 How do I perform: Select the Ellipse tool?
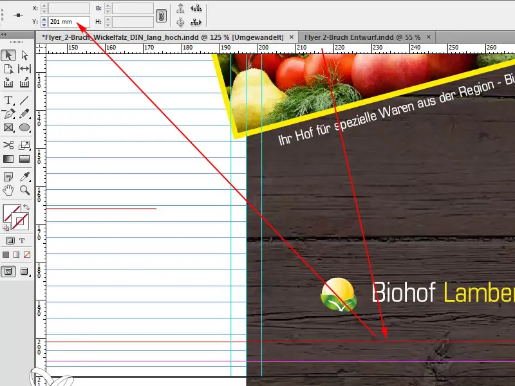pos(24,127)
